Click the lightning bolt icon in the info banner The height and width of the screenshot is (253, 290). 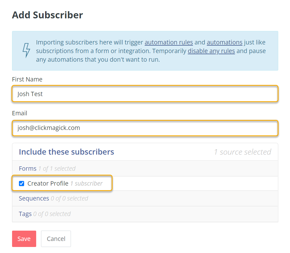26,51
